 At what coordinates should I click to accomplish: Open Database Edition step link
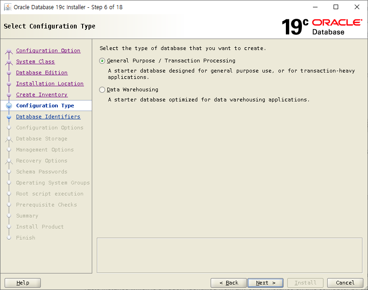[42, 72]
